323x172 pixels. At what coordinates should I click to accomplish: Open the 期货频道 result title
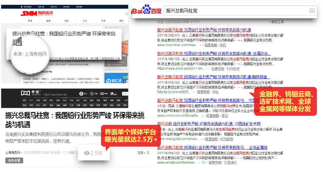[213, 77]
